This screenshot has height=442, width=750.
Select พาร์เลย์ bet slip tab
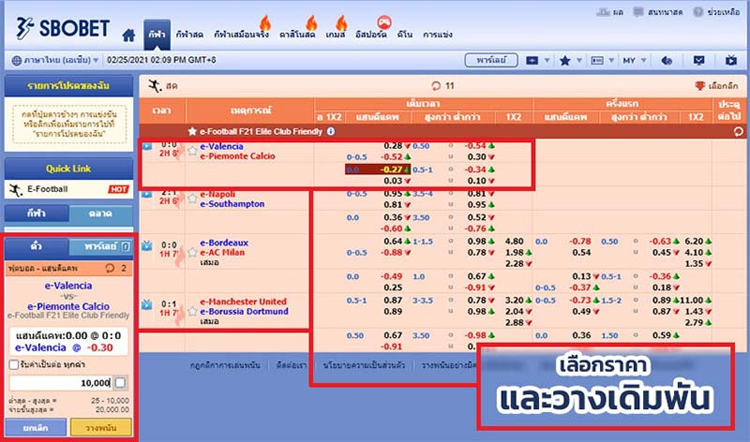point(100,246)
